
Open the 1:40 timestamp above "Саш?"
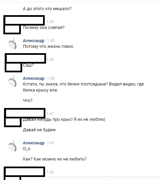(x=50, y=60)
